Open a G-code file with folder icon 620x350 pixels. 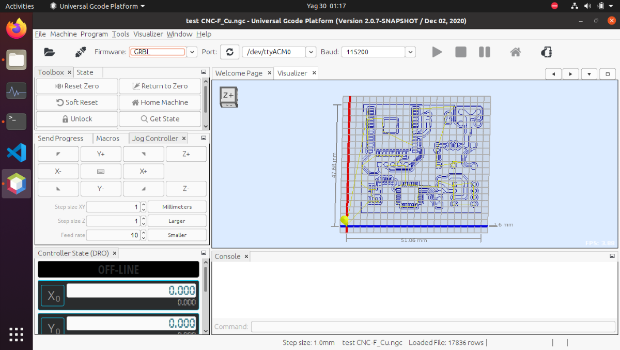click(x=49, y=52)
